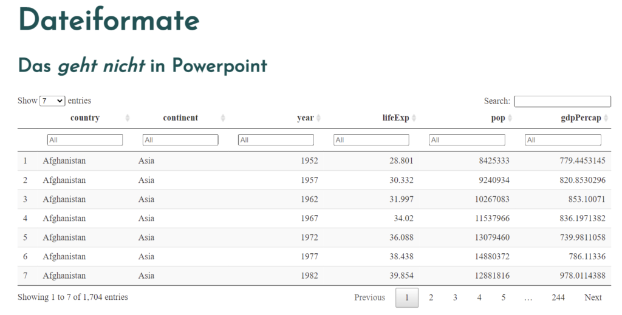Click gdpPercap value 739.9811058
This screenshot has height=315, width=622.
583,237
